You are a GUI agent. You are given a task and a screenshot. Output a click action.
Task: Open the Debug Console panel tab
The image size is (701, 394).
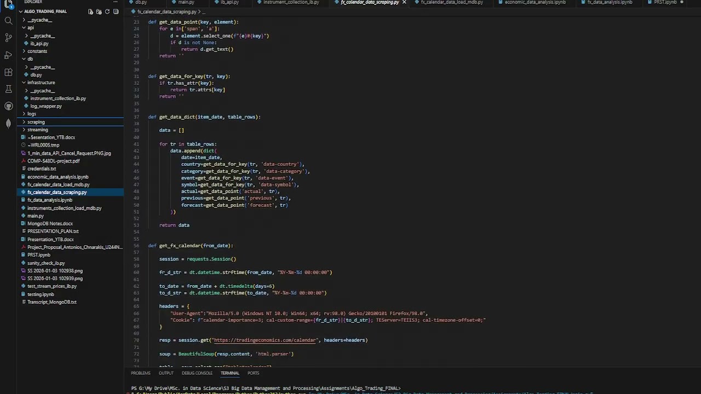click(x=197, y=373)
